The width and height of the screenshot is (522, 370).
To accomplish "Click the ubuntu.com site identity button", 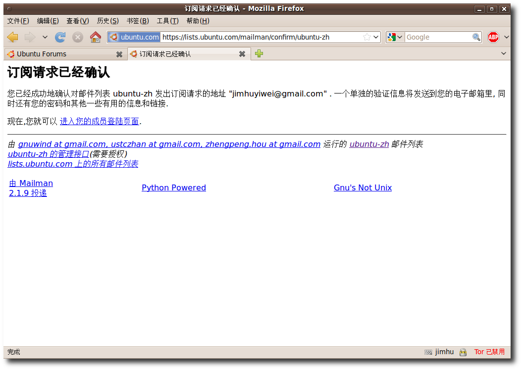I will pyautogui.click(x=134, y=37).
